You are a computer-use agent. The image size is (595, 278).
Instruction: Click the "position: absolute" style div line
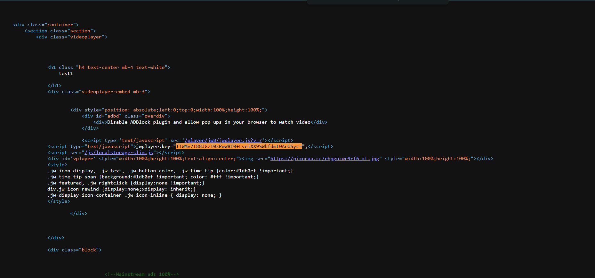click(x=169, y=110)
